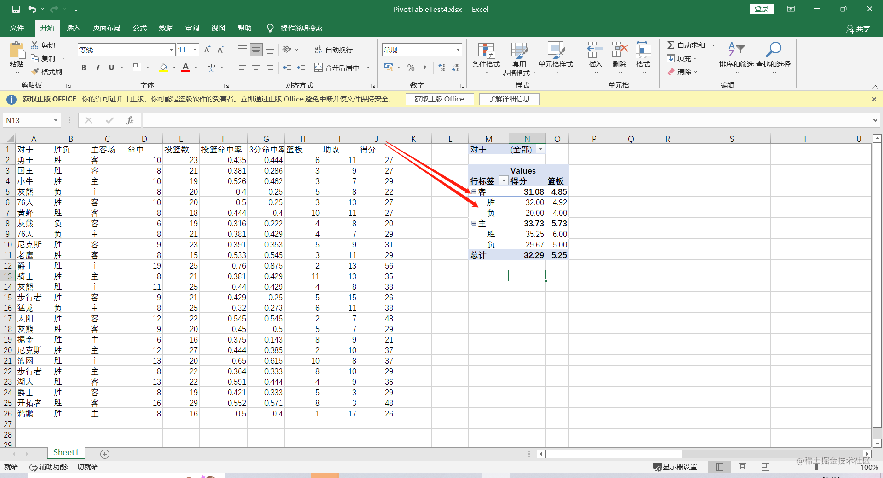Image resolution: width=883 pixels, height=478 pixels.
Task: Toggle bold formatting
Action: click(x=83, y=67)
